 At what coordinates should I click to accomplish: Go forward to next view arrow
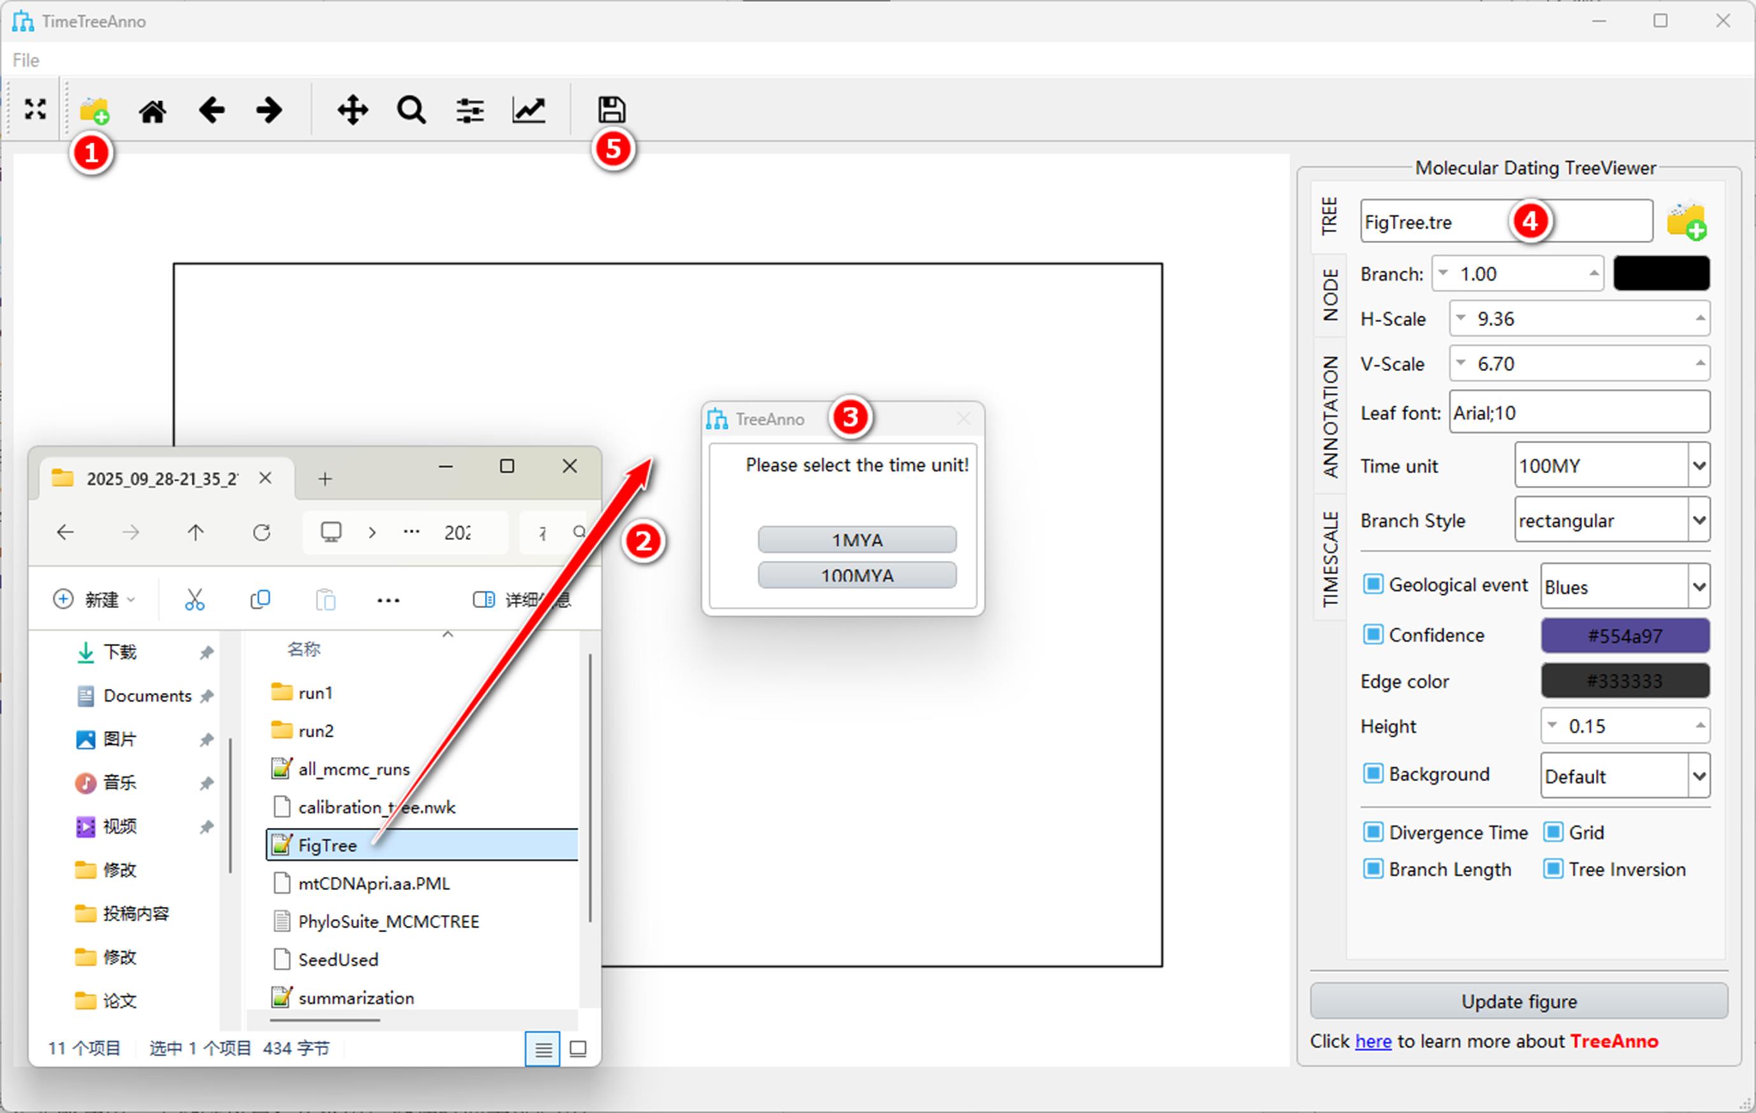(270, 110)
